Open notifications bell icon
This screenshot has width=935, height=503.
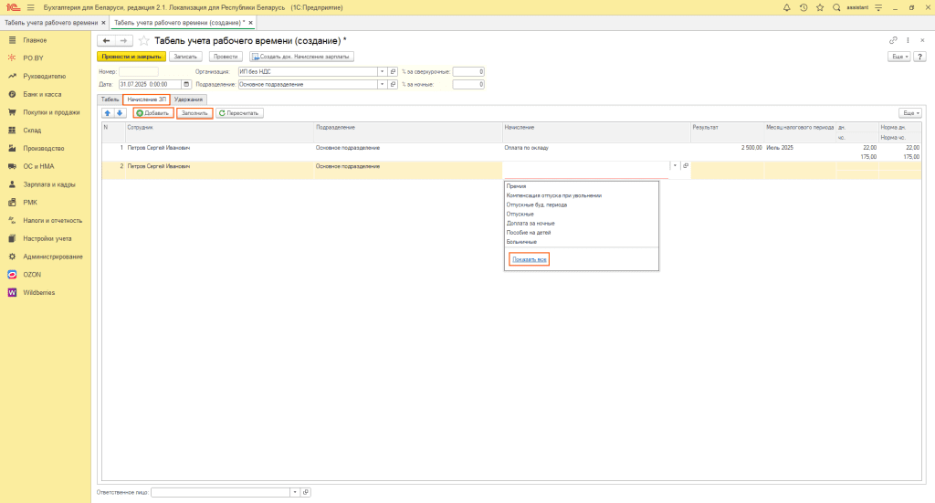tap(786, 7)
